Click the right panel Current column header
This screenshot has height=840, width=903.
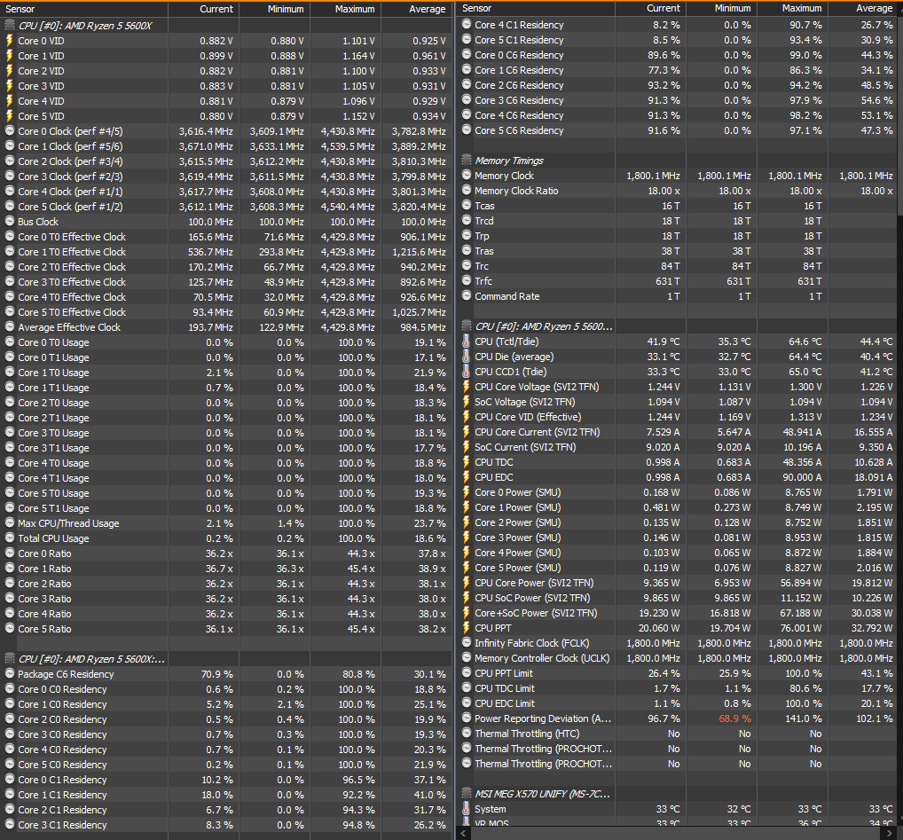click(x=650, y=9)
